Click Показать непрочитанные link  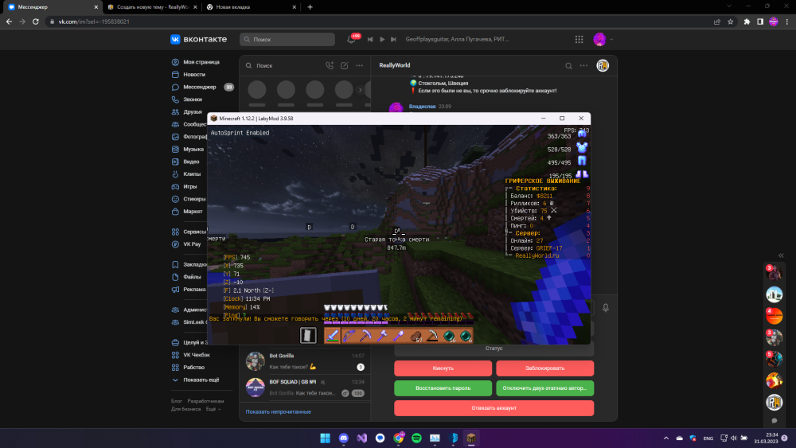click(x=278, y=412)
